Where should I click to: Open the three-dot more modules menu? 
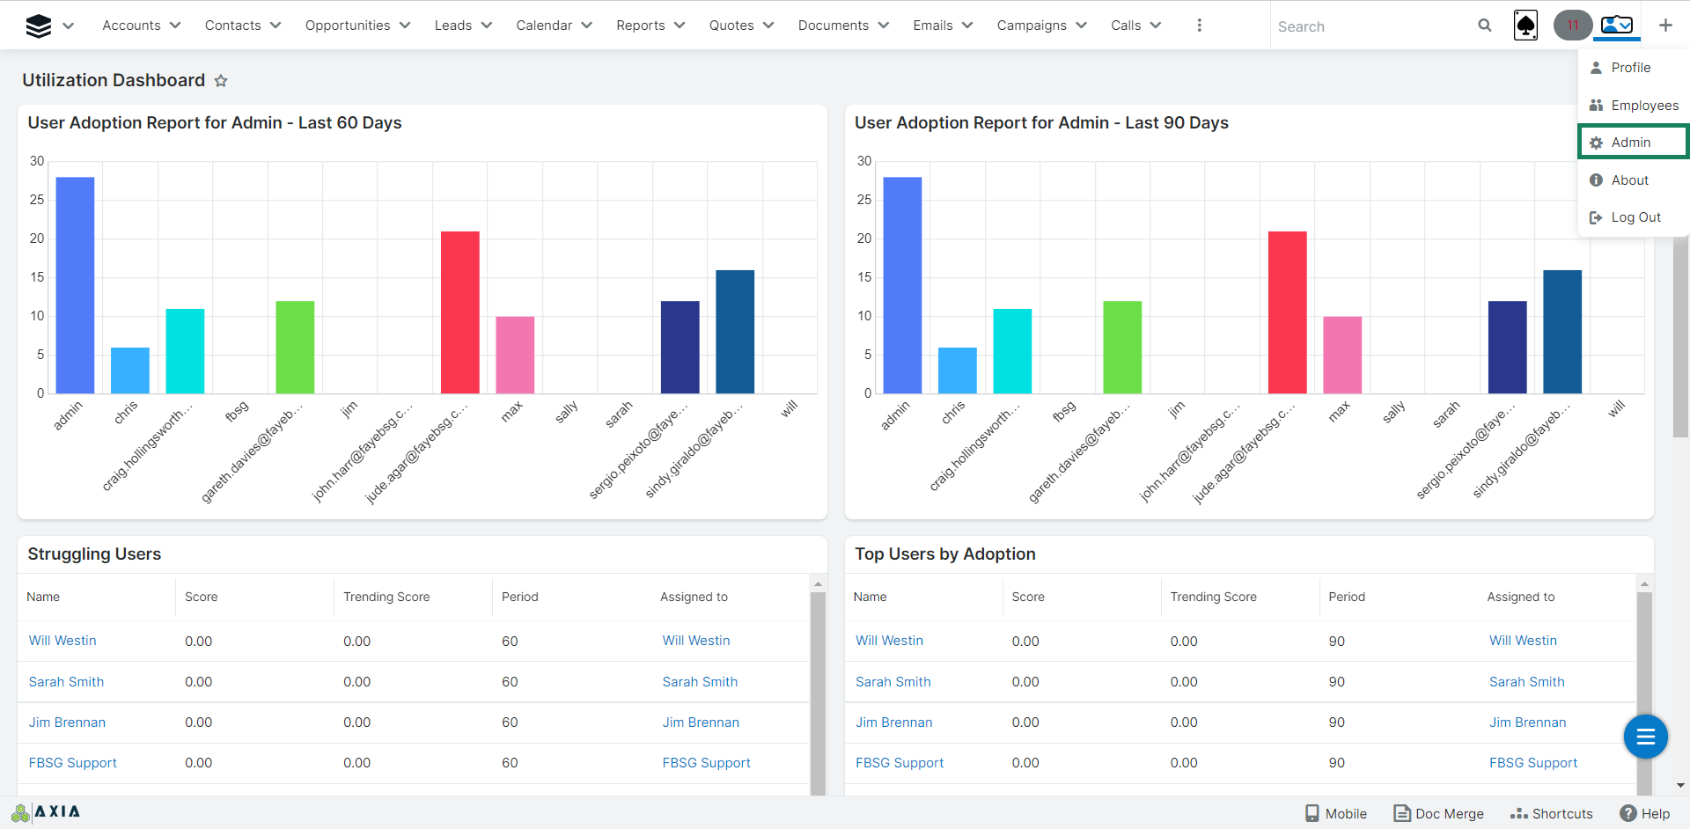click(1199, 26)
